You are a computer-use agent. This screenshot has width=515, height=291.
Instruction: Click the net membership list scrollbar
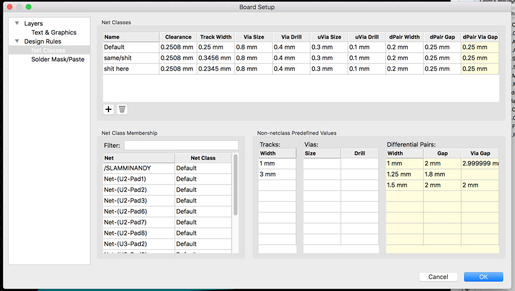235,185
